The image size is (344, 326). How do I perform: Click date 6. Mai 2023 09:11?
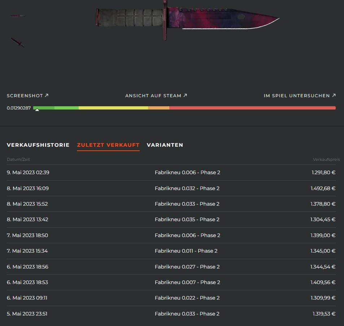pyautogui.click(x=27, y=298)
